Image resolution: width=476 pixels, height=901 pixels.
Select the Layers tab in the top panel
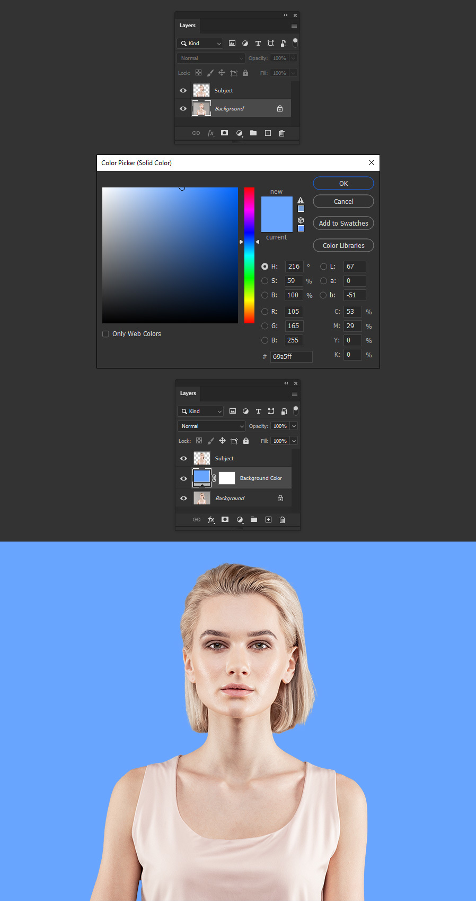[187, 25]
